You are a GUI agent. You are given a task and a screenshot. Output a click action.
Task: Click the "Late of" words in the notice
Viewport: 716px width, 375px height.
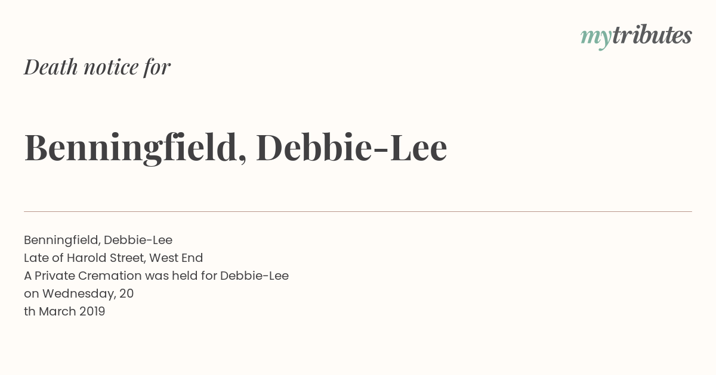click(44, 258)
